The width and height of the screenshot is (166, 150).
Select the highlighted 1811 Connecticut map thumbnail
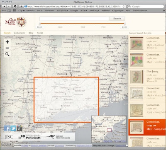pos(137,127)
